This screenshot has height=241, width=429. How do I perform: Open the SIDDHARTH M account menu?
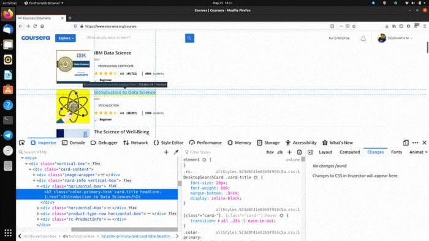[x=395, y=38]
